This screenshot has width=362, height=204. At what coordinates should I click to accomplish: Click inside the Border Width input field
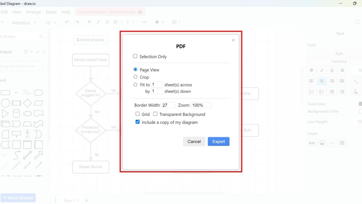click(169, 105)
